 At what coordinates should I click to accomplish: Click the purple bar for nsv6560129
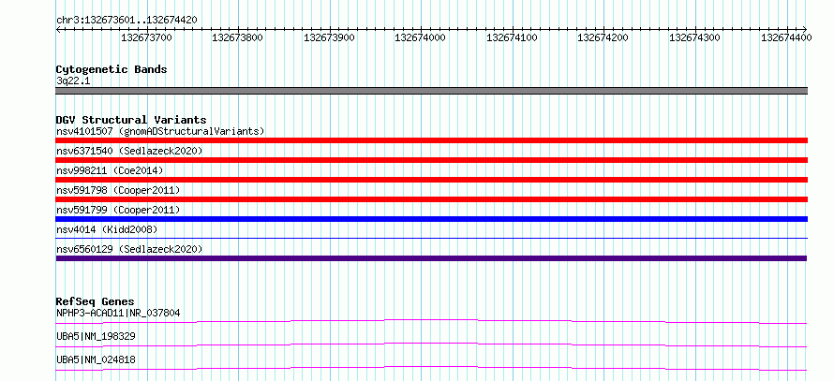[431, 258]
